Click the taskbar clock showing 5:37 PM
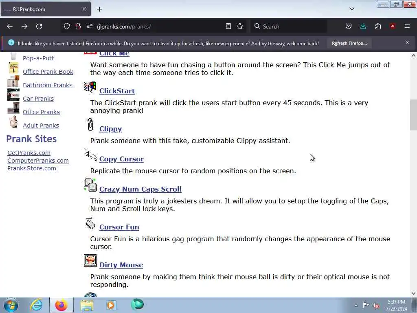This screenshot has height=313, width=417. (396, 305)
